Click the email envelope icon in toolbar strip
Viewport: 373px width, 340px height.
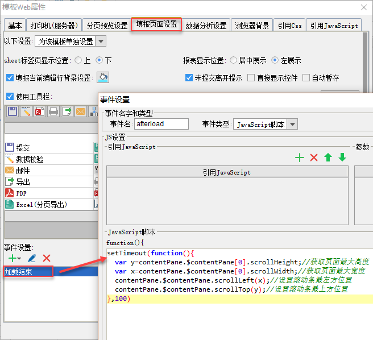point(81,111)
